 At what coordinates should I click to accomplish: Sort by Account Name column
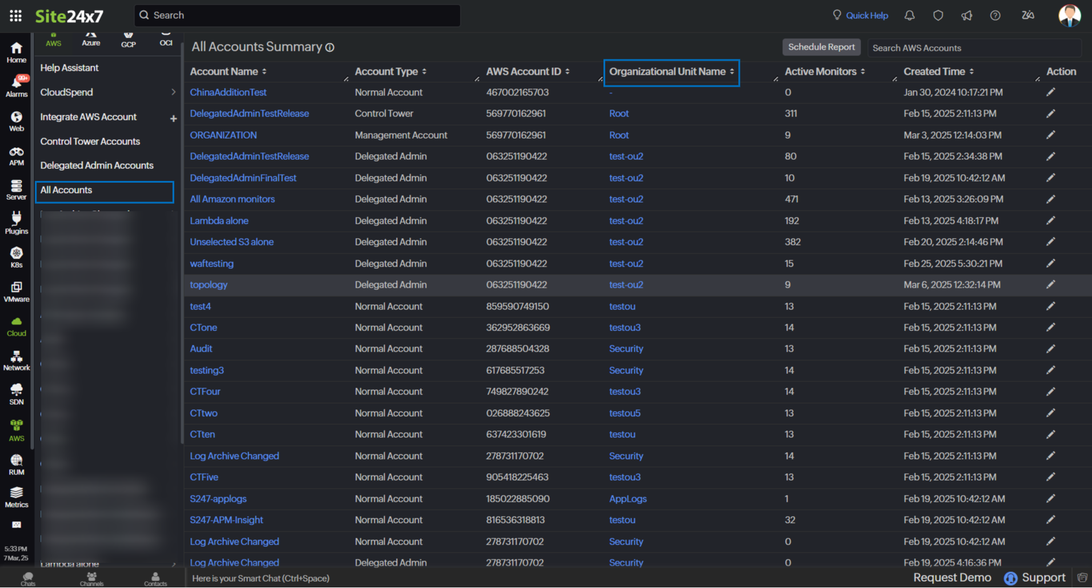pos(264,71)
